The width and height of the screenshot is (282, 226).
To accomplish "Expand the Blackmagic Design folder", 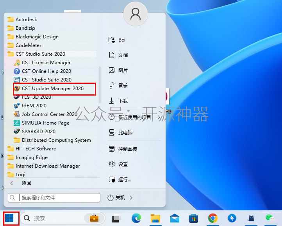I will [52, 36].
